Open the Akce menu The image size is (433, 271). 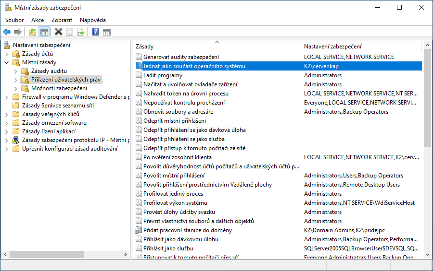[x=37, y=20]
